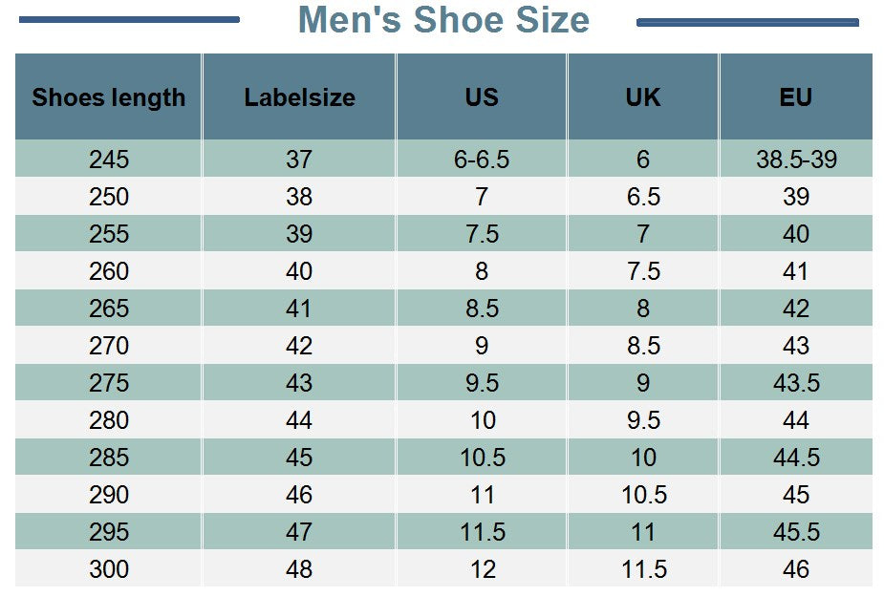
Task: Click the "Labelsize" column header
Action: 299,97
